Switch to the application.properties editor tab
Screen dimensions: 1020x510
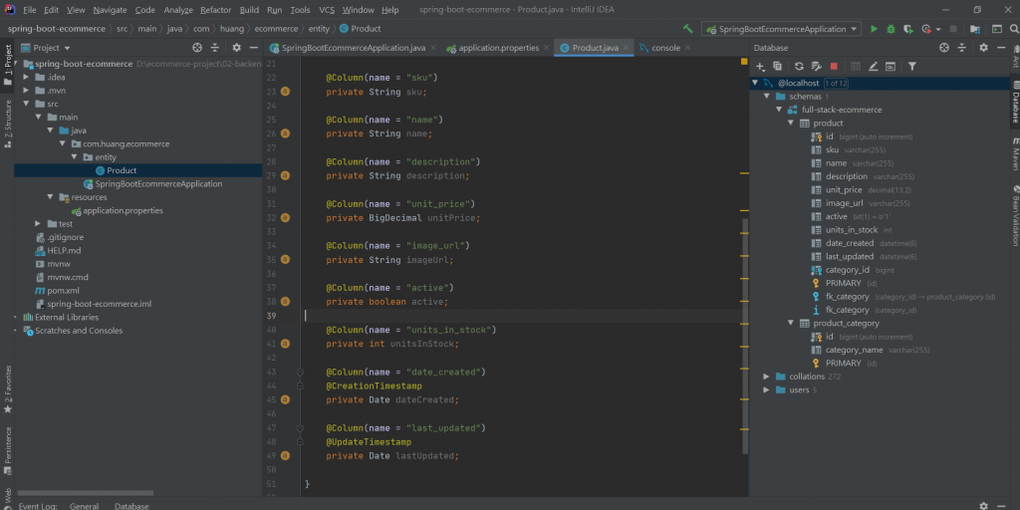tap(497, 47)
